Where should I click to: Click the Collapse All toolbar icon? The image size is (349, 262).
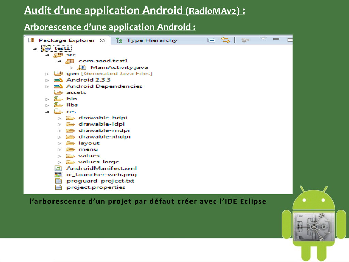click(211, 40)
